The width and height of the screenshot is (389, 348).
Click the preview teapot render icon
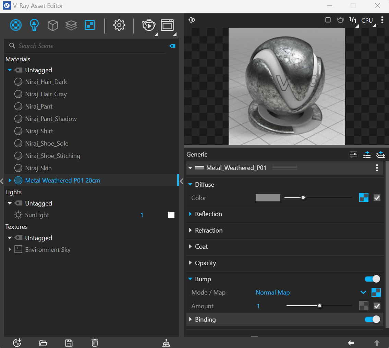[340, 20]
